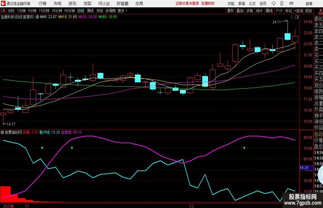Viewport: 323px width, 208px height.
Task: Click the MA20: 20.08 indicator label
Action: 88,17
